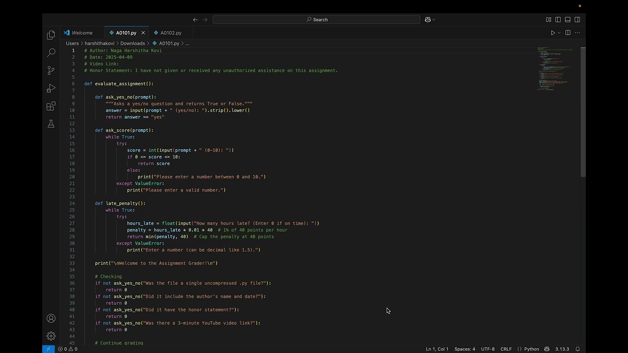The image size is (628, 353).
Task: Change the CRLF end of line sequence
Action: tap(506, 349)
